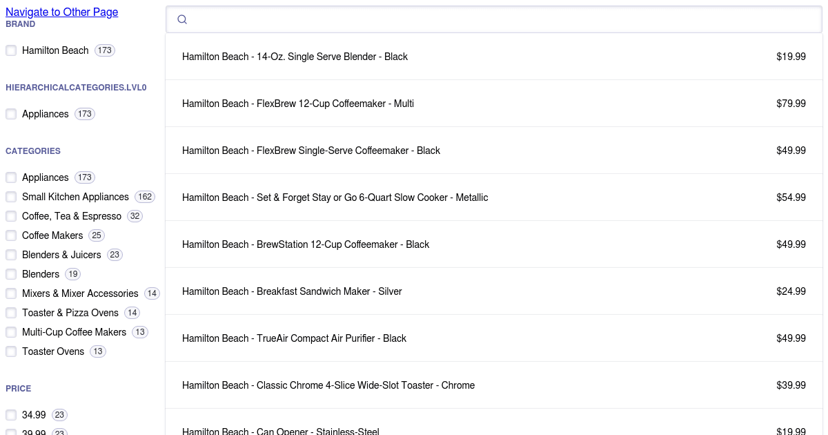828x435 pixels.
Task: Tick the Toaster & Pizza Ovens checkbox
Action: click(x=11, y=313)
